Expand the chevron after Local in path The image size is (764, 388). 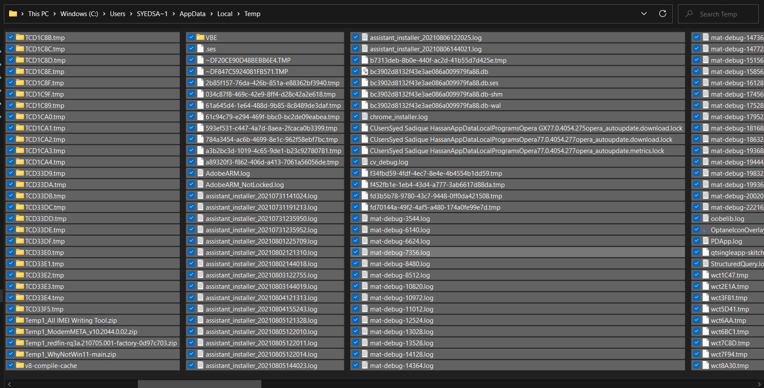[x=239, y=14]
